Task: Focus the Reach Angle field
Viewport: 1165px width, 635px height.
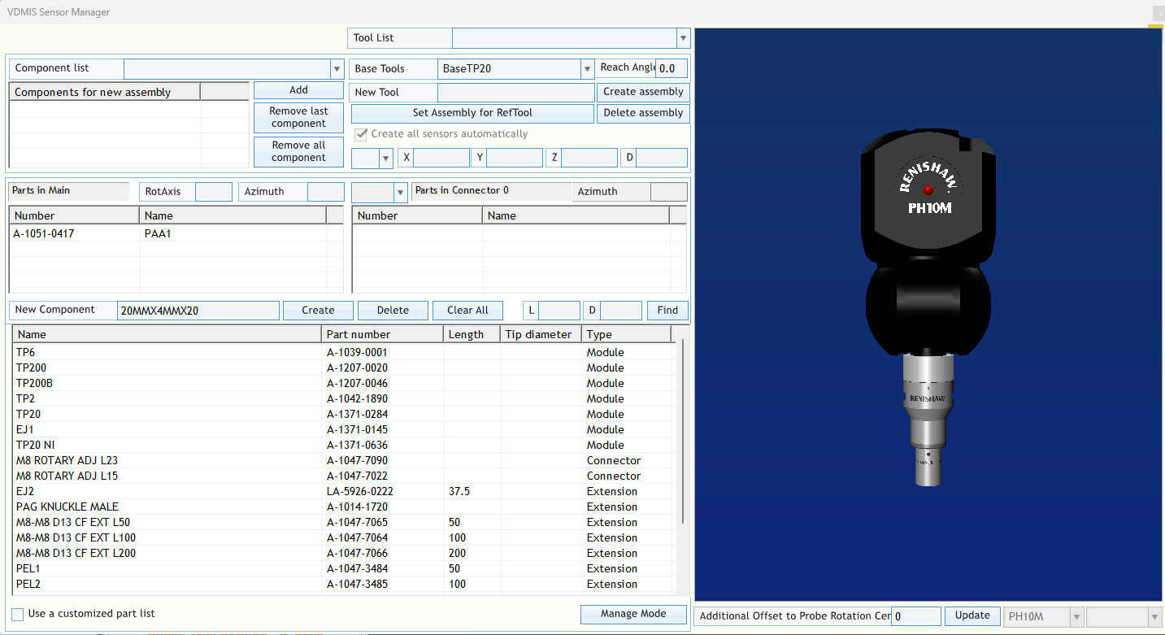Action: (672, 69)
